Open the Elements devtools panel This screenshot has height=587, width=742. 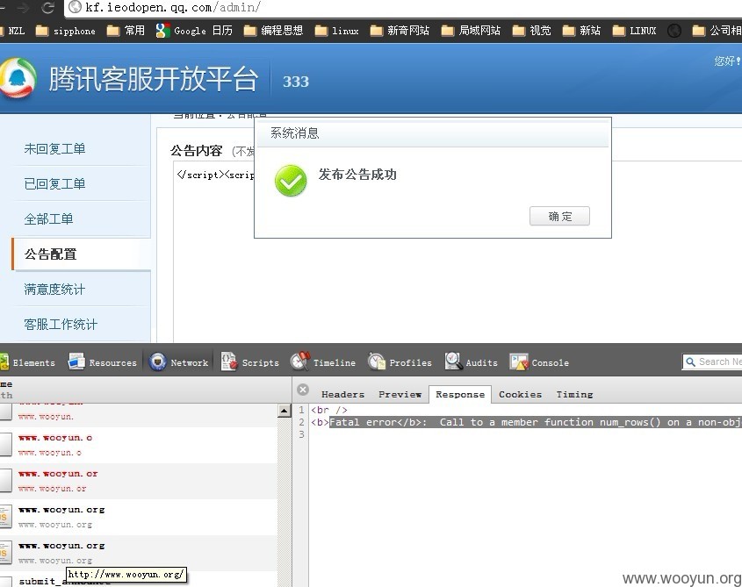coord(27,362)
